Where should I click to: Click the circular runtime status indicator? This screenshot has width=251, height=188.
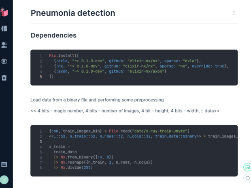click(x=247, y=178)
